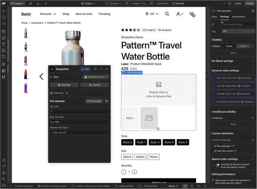Viewport: 257px width, 189px height.
Task: Collapse the Shopyflow panel
Action: click(101, 69)
